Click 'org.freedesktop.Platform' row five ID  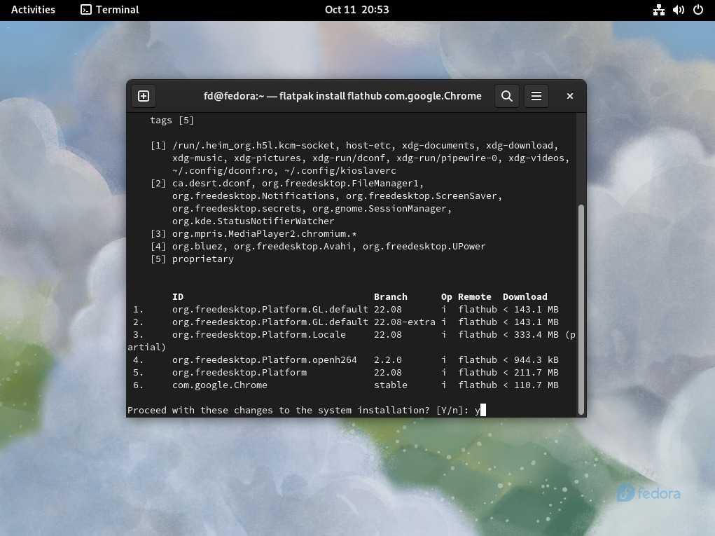(x=240, y=372)
